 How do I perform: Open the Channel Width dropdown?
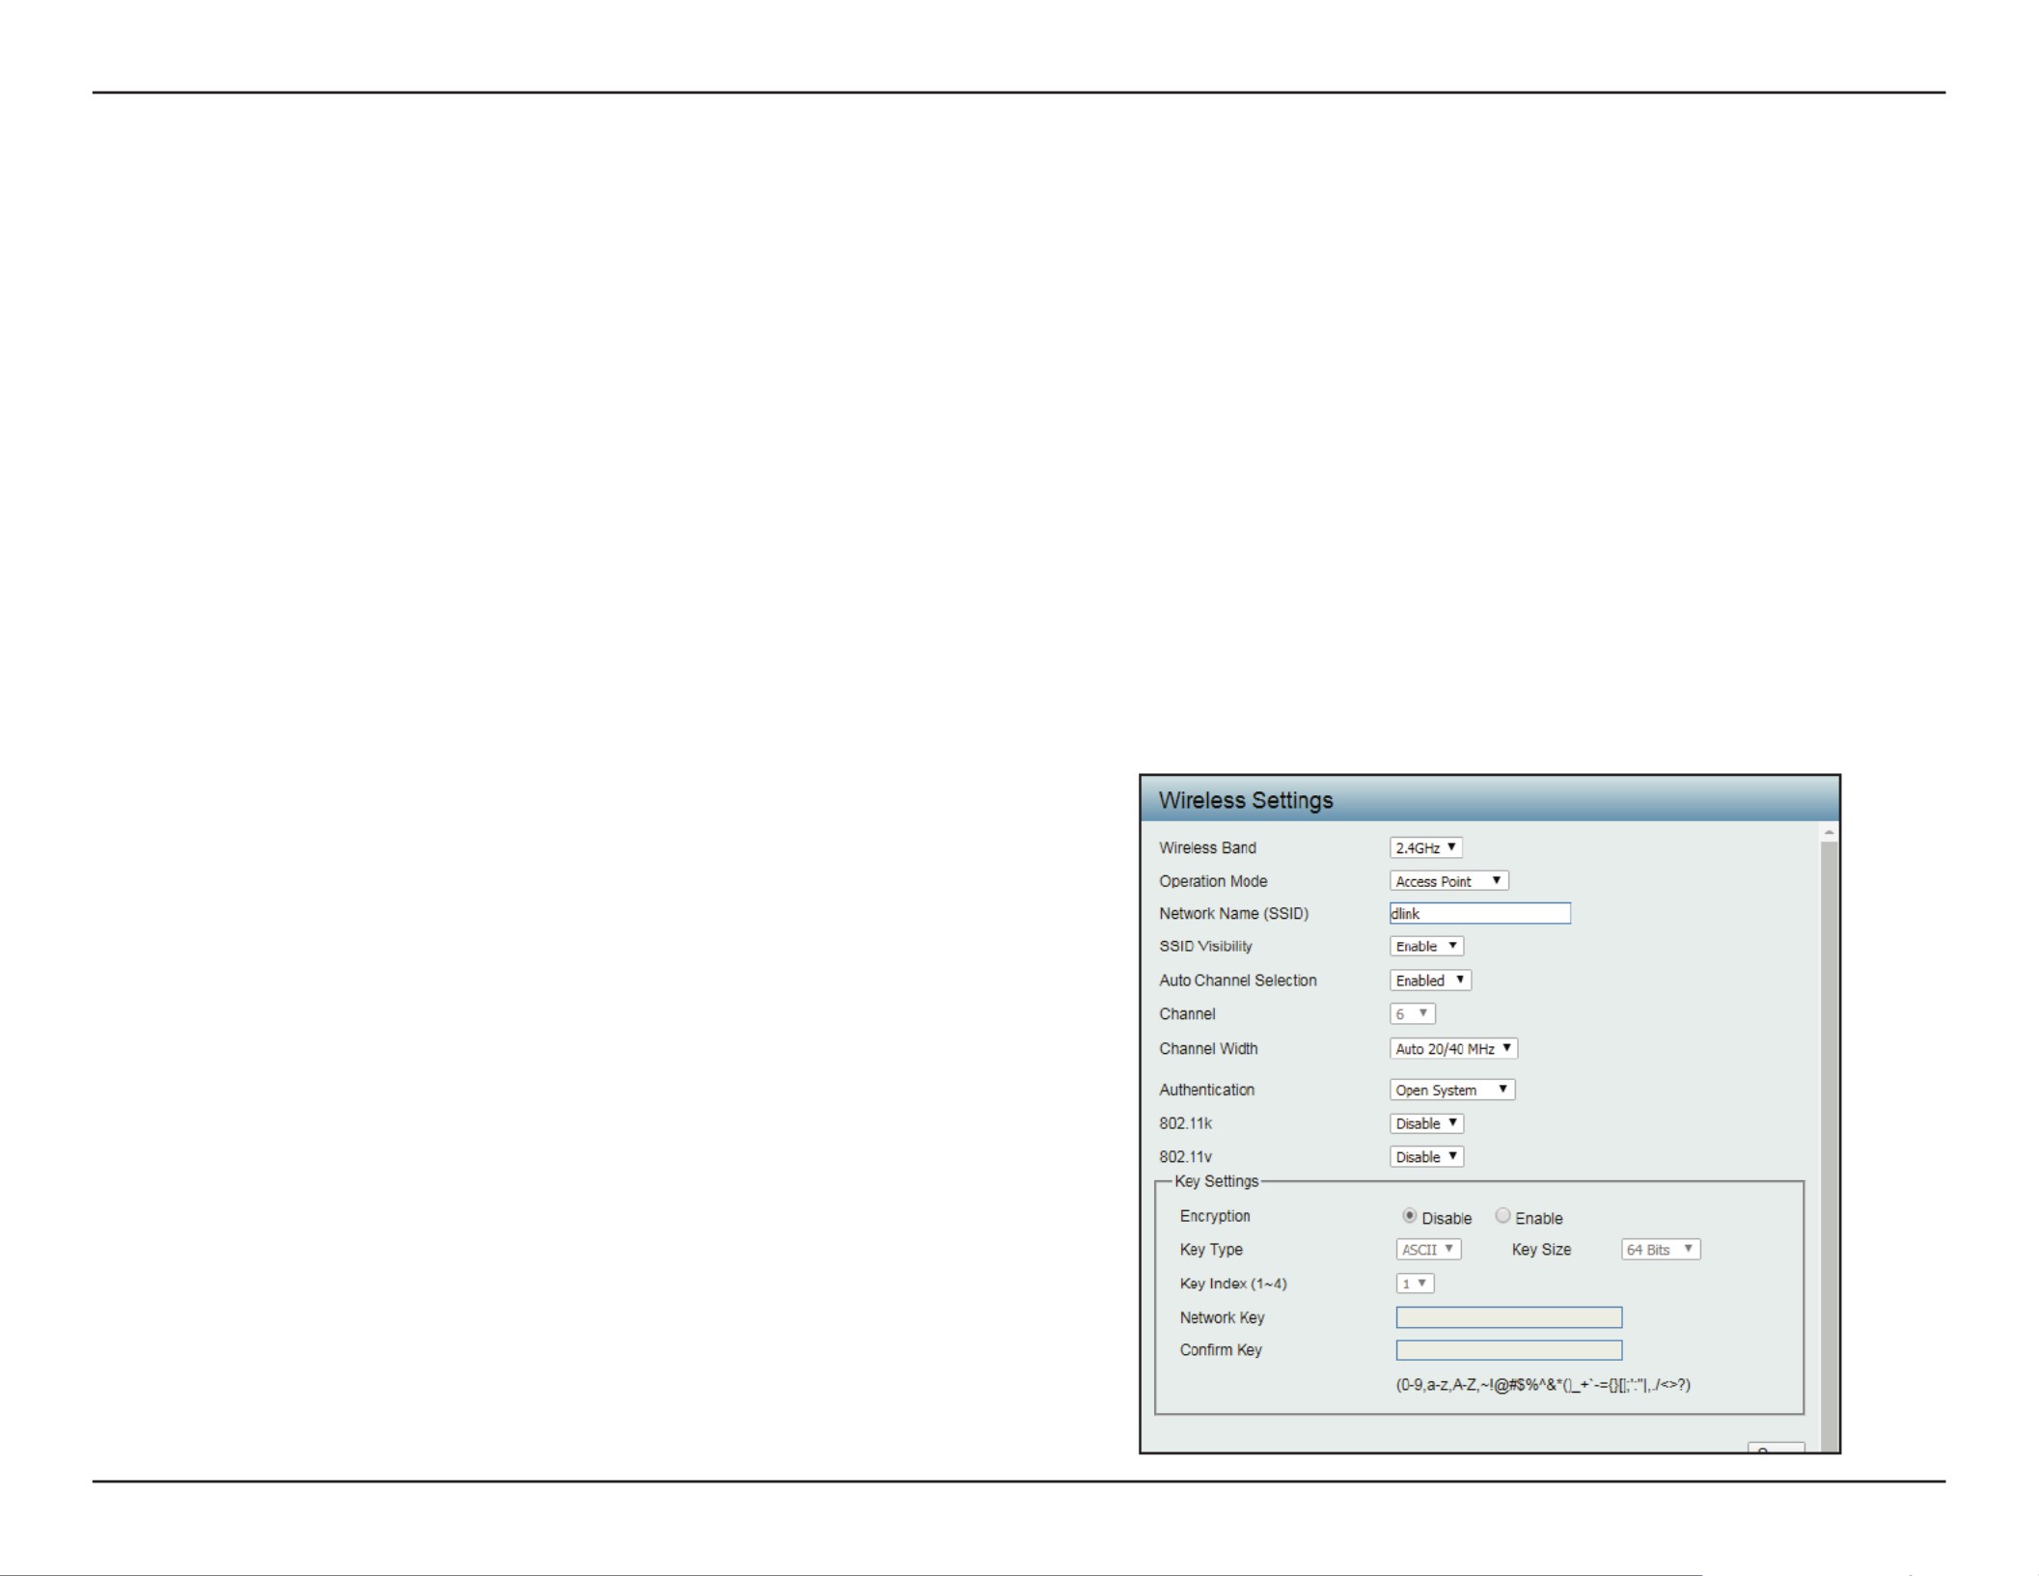point(1453,1048)
